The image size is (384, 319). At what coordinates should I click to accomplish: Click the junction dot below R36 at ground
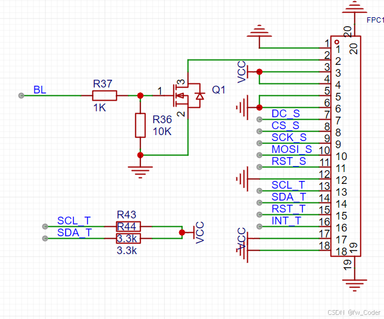click(x=141, y=155)
